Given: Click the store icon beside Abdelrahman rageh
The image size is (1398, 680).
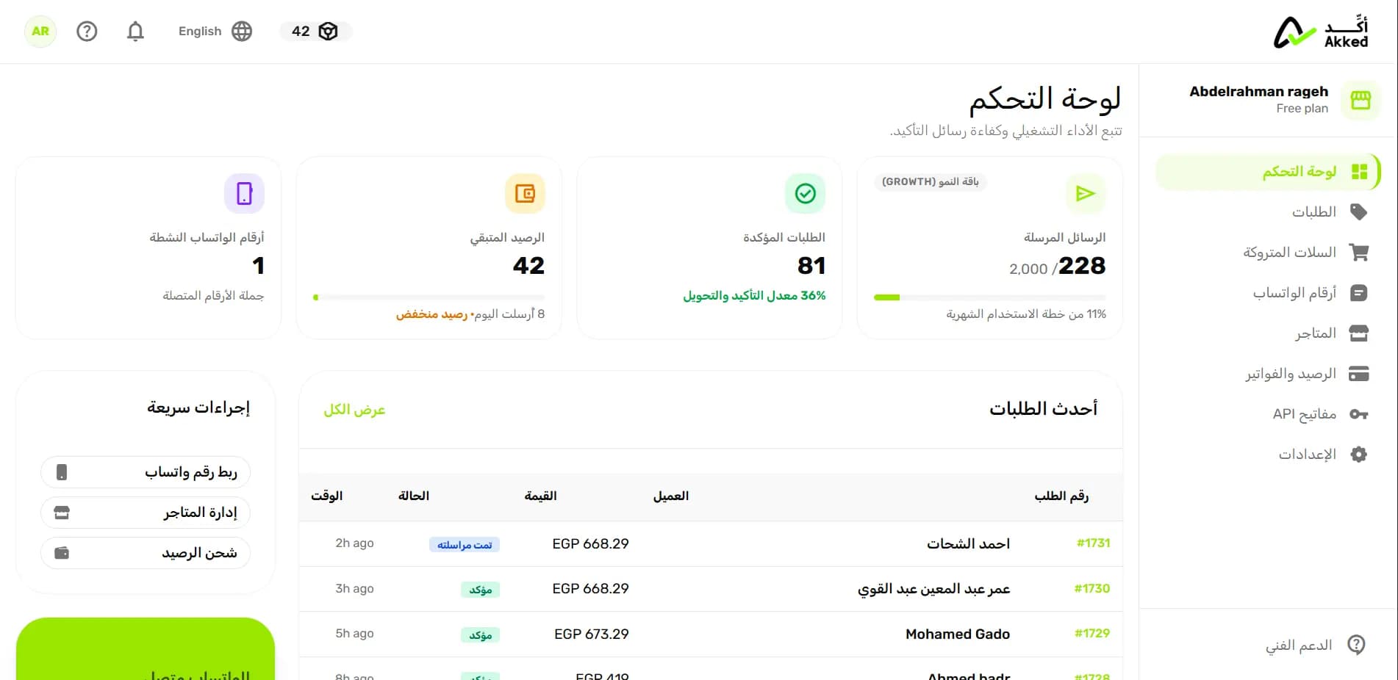Looking at the screenshot, I should click(x=1361, y=100).
